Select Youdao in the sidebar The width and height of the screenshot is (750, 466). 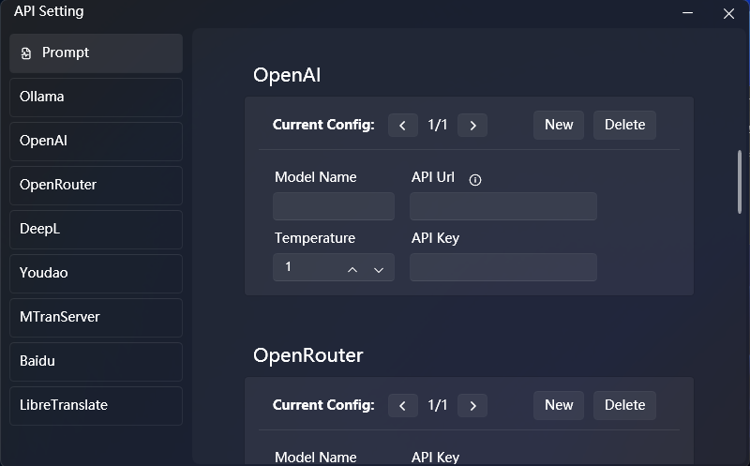tap(96, 273)
